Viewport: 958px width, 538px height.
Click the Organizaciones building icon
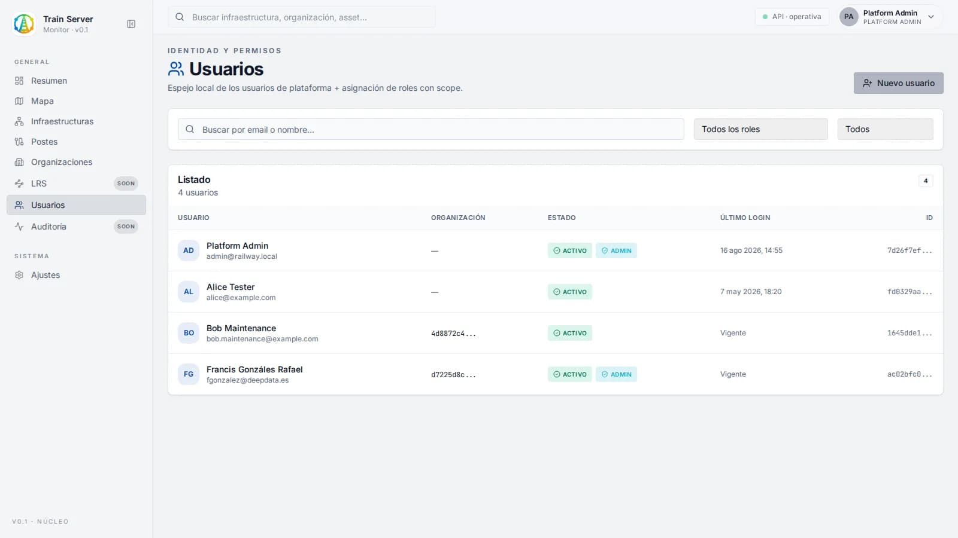(19, 162)
